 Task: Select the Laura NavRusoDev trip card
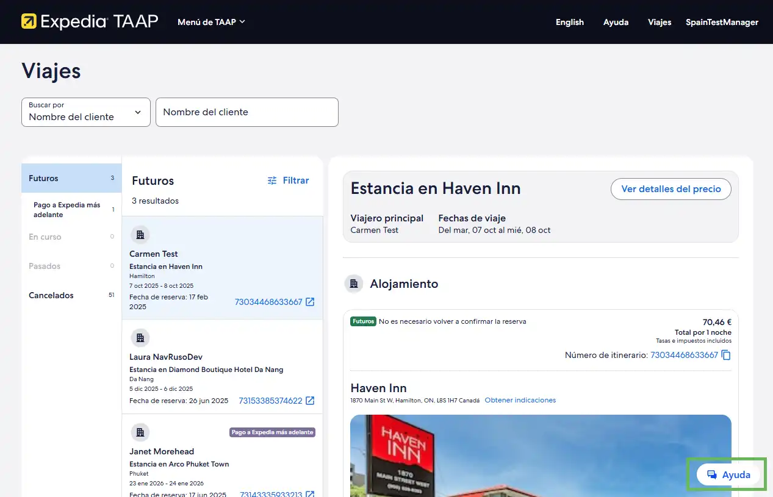[x=222, y=366]
